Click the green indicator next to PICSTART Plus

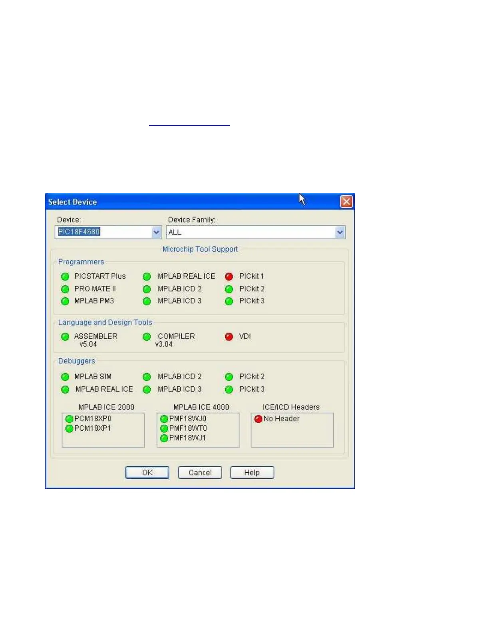click(x=65, y=277)
